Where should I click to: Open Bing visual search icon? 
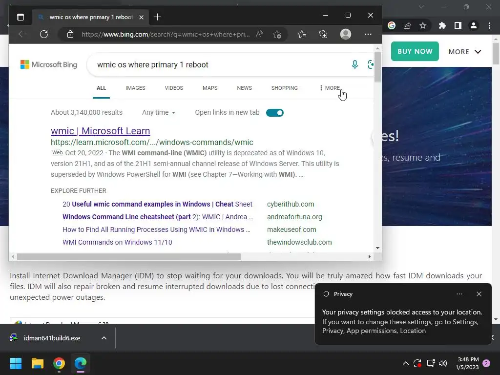(371, 64)
